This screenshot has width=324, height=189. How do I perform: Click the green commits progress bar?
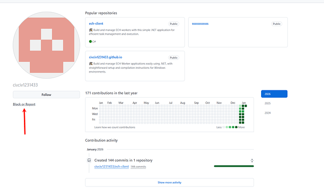click(234, 166)
